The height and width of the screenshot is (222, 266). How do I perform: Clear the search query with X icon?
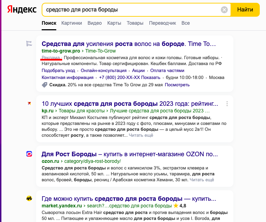[224, 10]
